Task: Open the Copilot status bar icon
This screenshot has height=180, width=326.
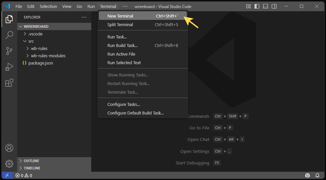Action: coord(307,175)
